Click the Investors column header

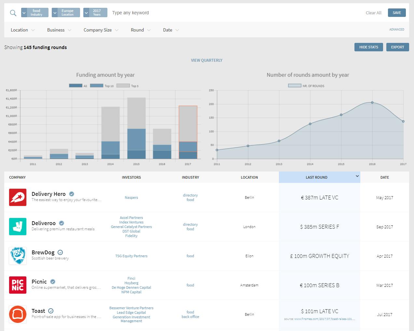(x=131, y=177)
